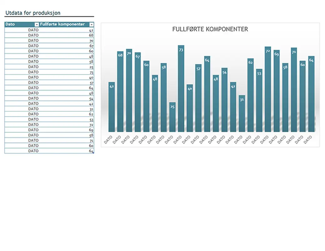Select the Utdata for produksjon title
Image resolution: width=325 pixels, height=251 pixels.
click(x=33, y=13)
